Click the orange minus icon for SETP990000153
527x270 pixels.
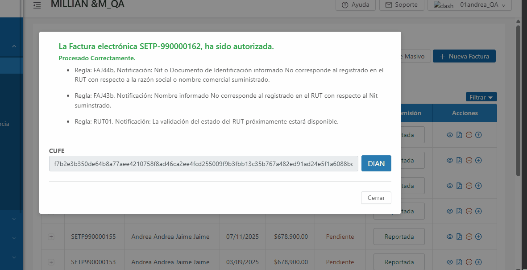[x=469, y=262]
